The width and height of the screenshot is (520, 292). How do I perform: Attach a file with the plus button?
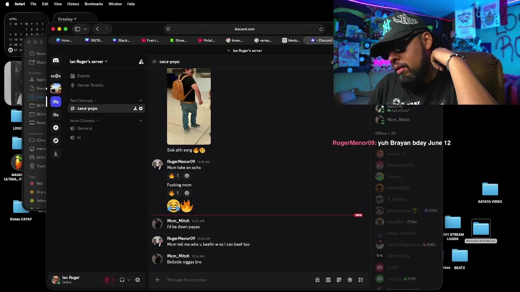(x=157, y=280)
